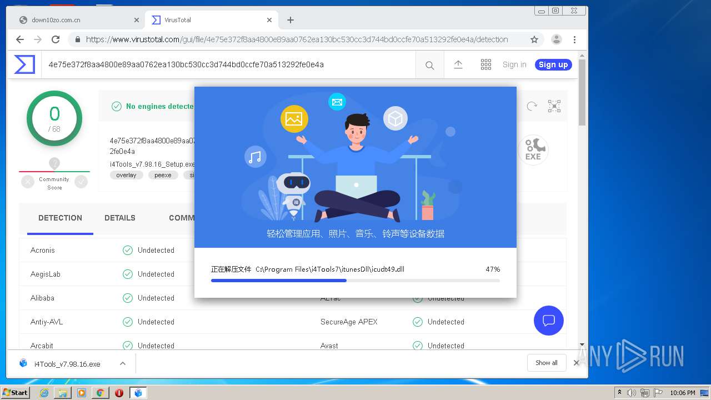Vote negative on community score

point(28,182)
